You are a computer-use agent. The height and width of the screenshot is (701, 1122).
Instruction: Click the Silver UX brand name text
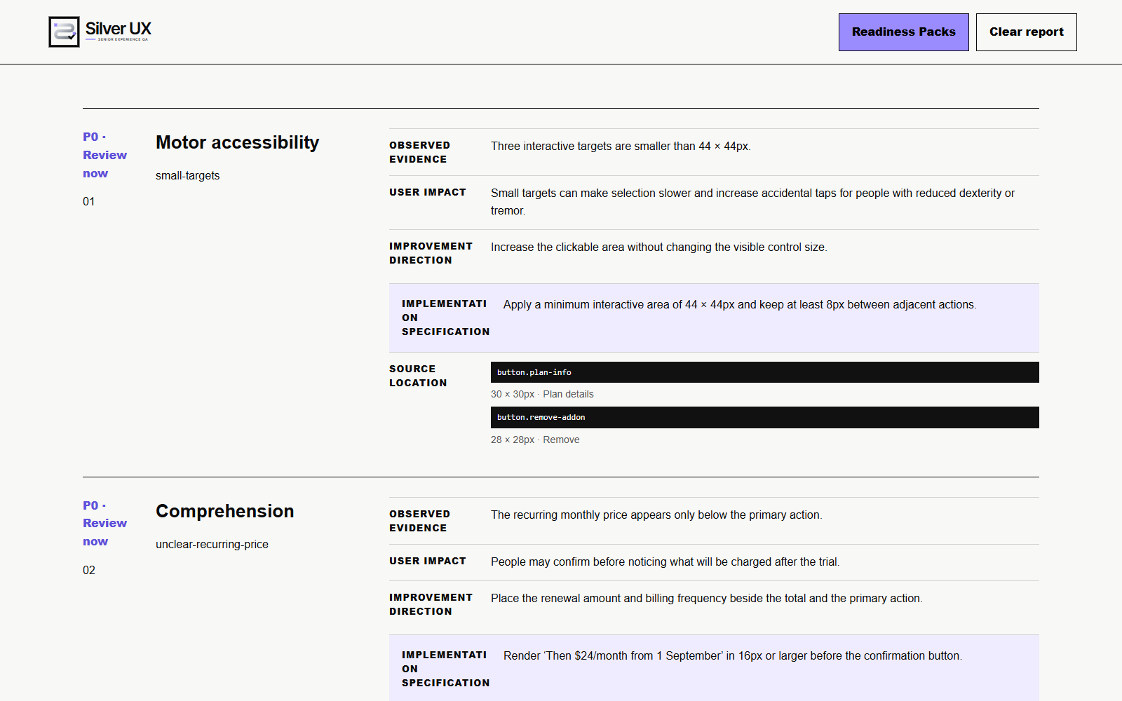click(x=118, y=29)
